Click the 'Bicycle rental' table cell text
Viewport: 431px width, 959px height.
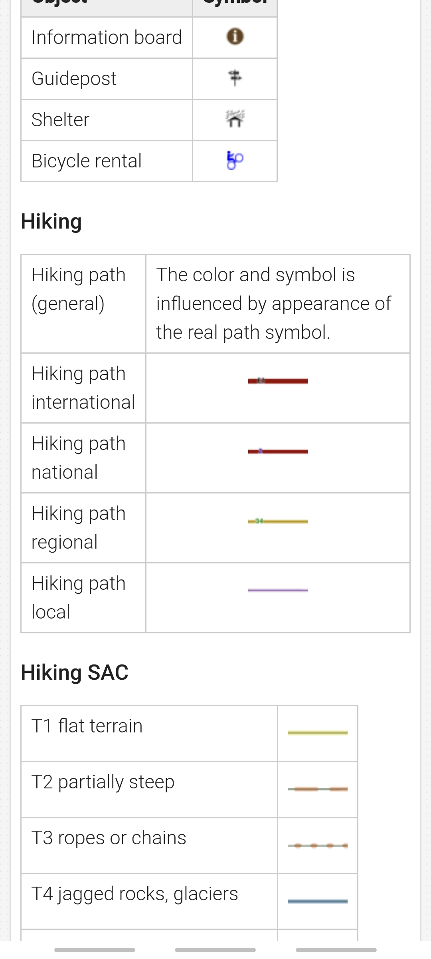(87, 161)
